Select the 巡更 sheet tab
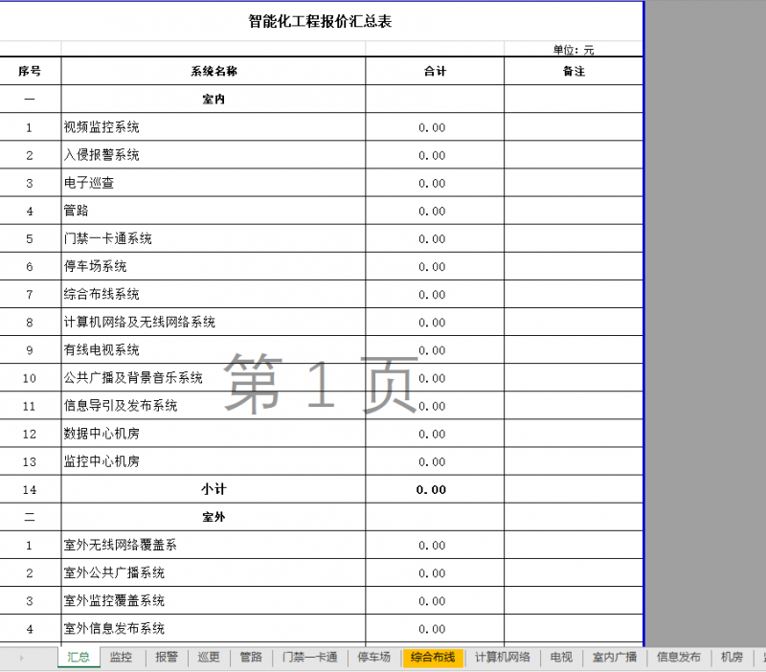Image resolution: width=766 pixels, height=672 pixels. pyautogui.click(x=209, y=658)
